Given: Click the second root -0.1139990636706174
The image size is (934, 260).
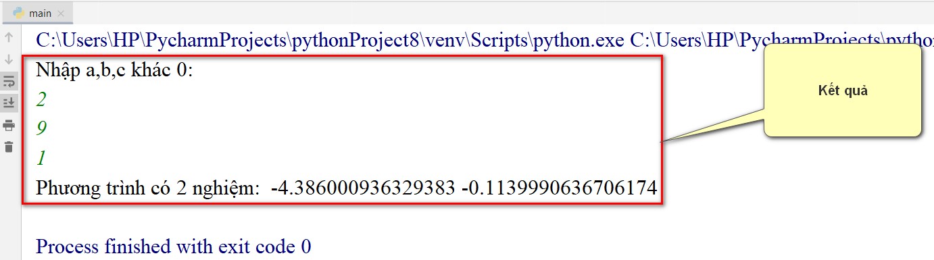Looking at the screenshot, I should (x=559, y=187).
